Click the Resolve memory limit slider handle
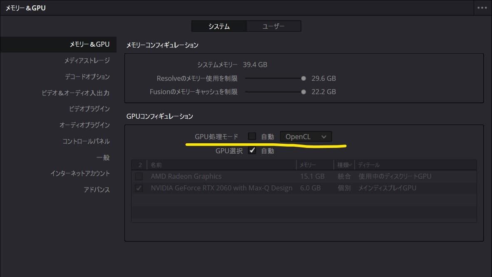The width and height of the screenshot is (492, 277). point(303,78)
